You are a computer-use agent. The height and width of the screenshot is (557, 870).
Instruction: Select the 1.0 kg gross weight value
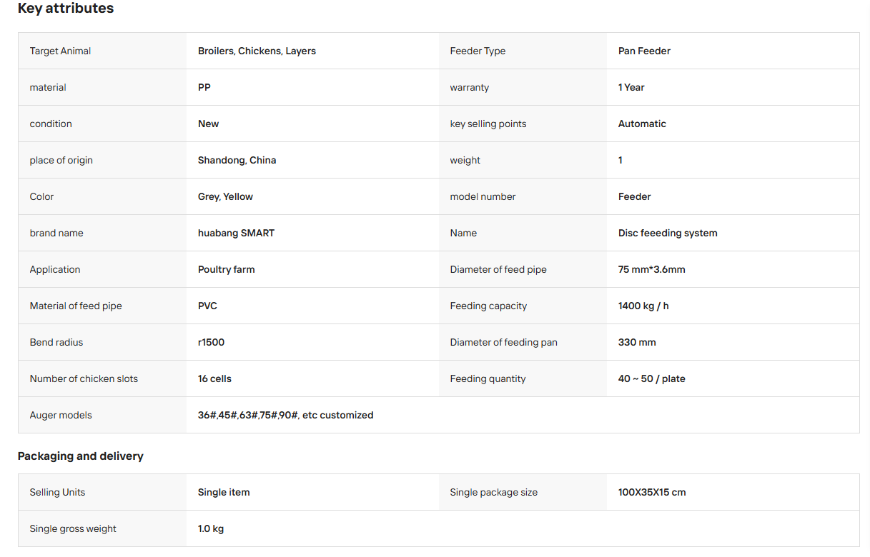pos(211,528)
